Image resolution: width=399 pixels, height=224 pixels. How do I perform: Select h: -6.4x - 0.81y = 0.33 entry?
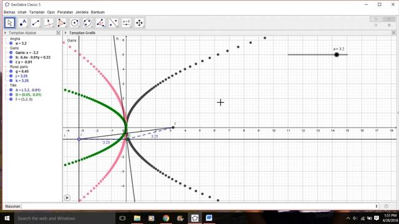click(x=33, y=57)
